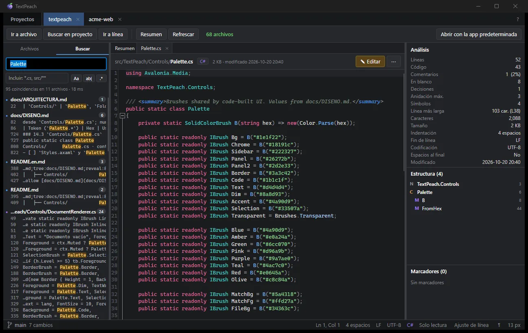Click Abrir con la app predeterminada
Viewport: 528px width, 333px height.
coord(479,35)
